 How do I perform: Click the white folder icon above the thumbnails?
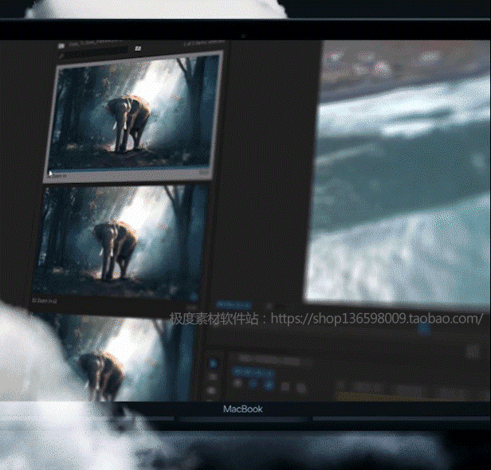138,48
